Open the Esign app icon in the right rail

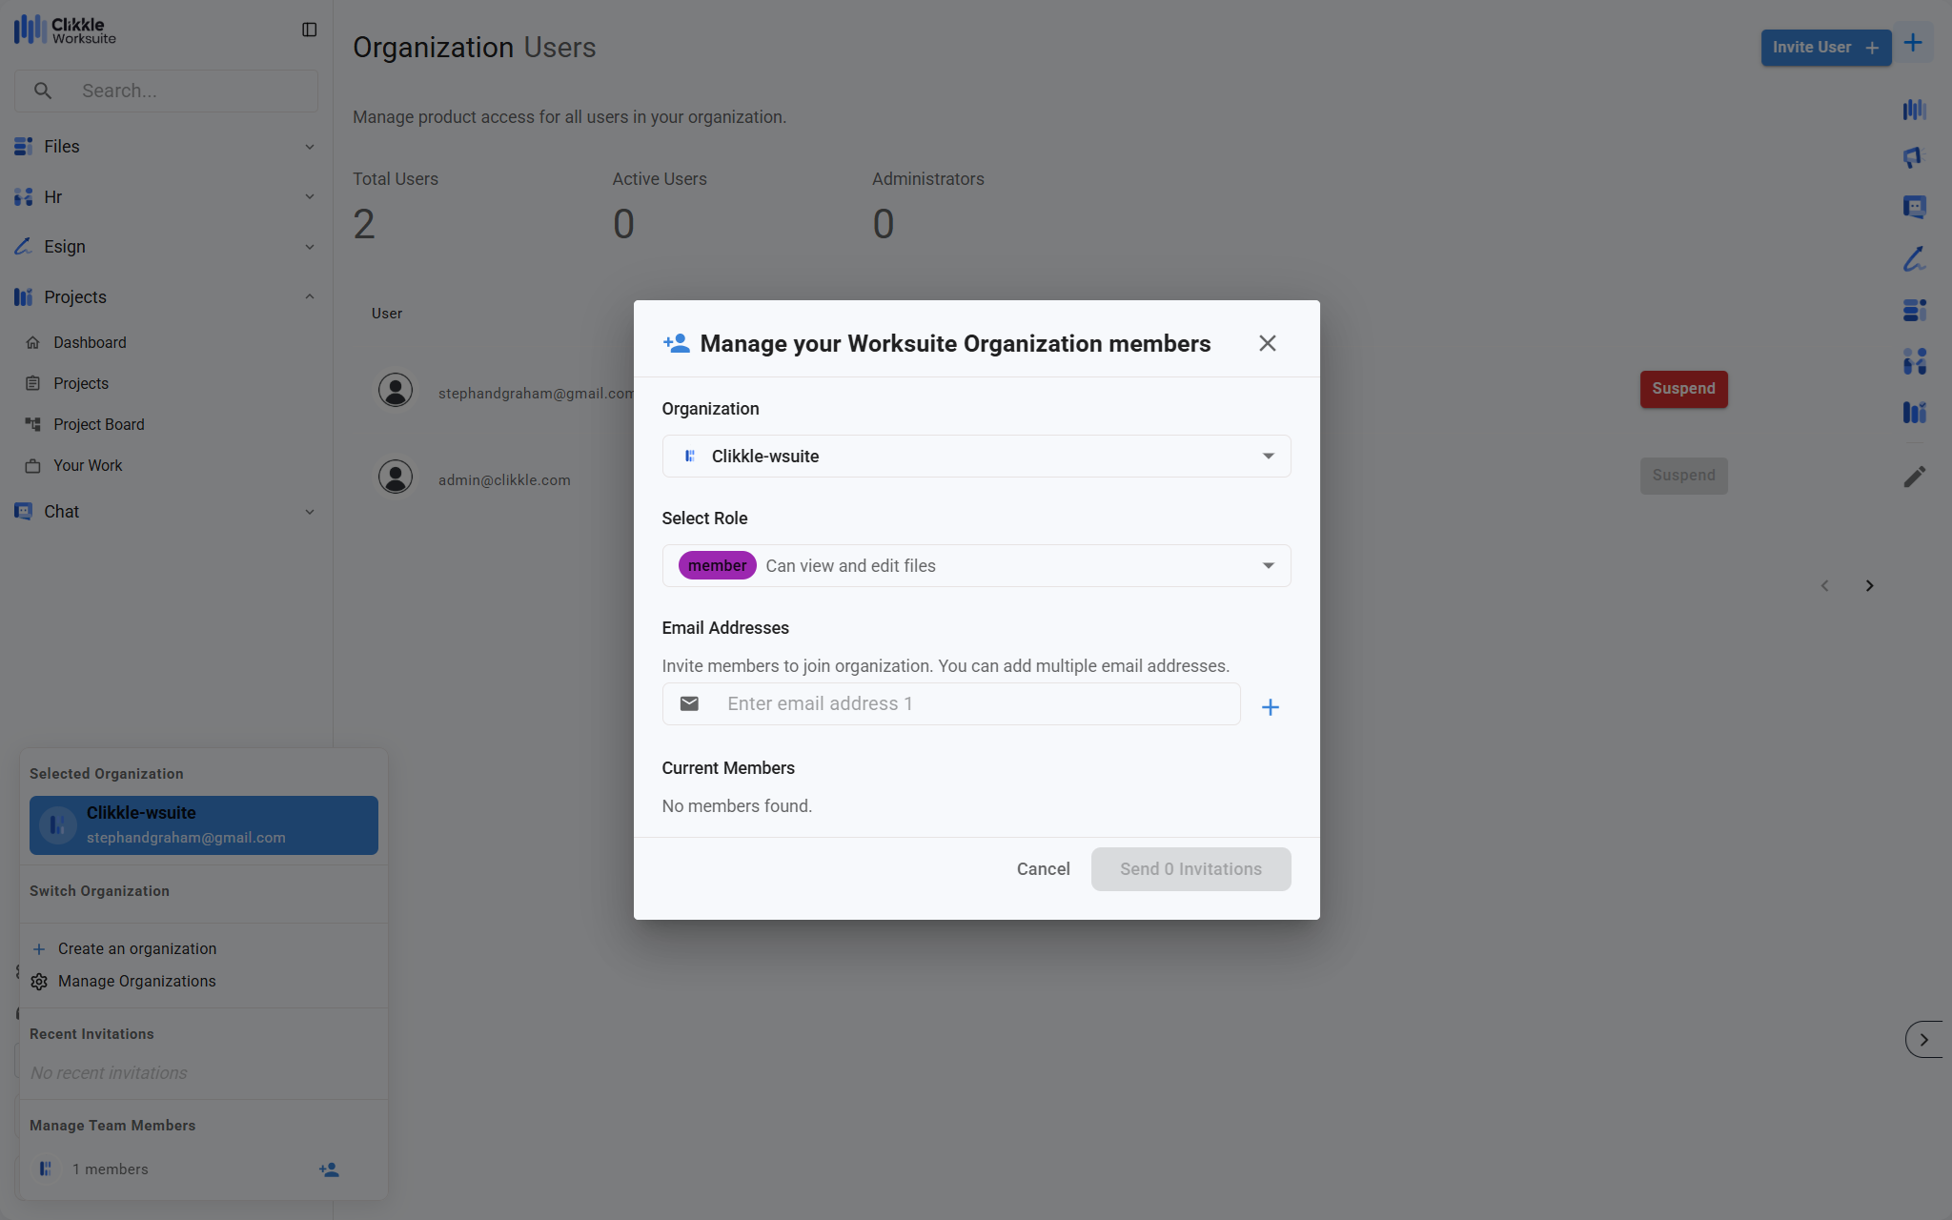coord(1914,258)
